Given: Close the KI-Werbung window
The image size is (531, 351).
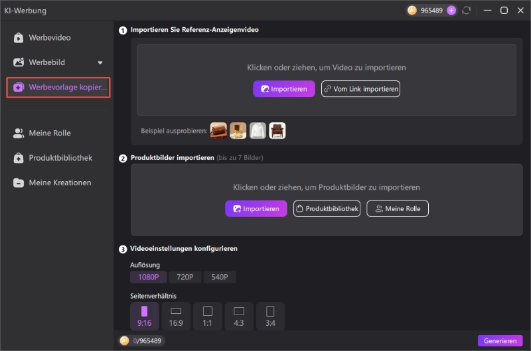Looking at the screenshot, I should 520,11.
